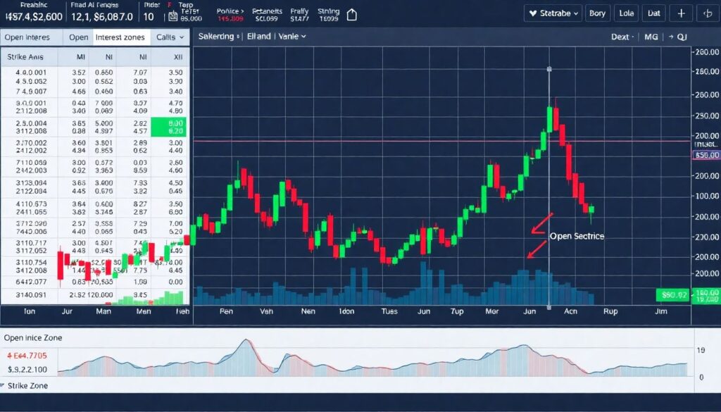Enable the Interest zones overlay
721x412 pixels.
(120, 37)
